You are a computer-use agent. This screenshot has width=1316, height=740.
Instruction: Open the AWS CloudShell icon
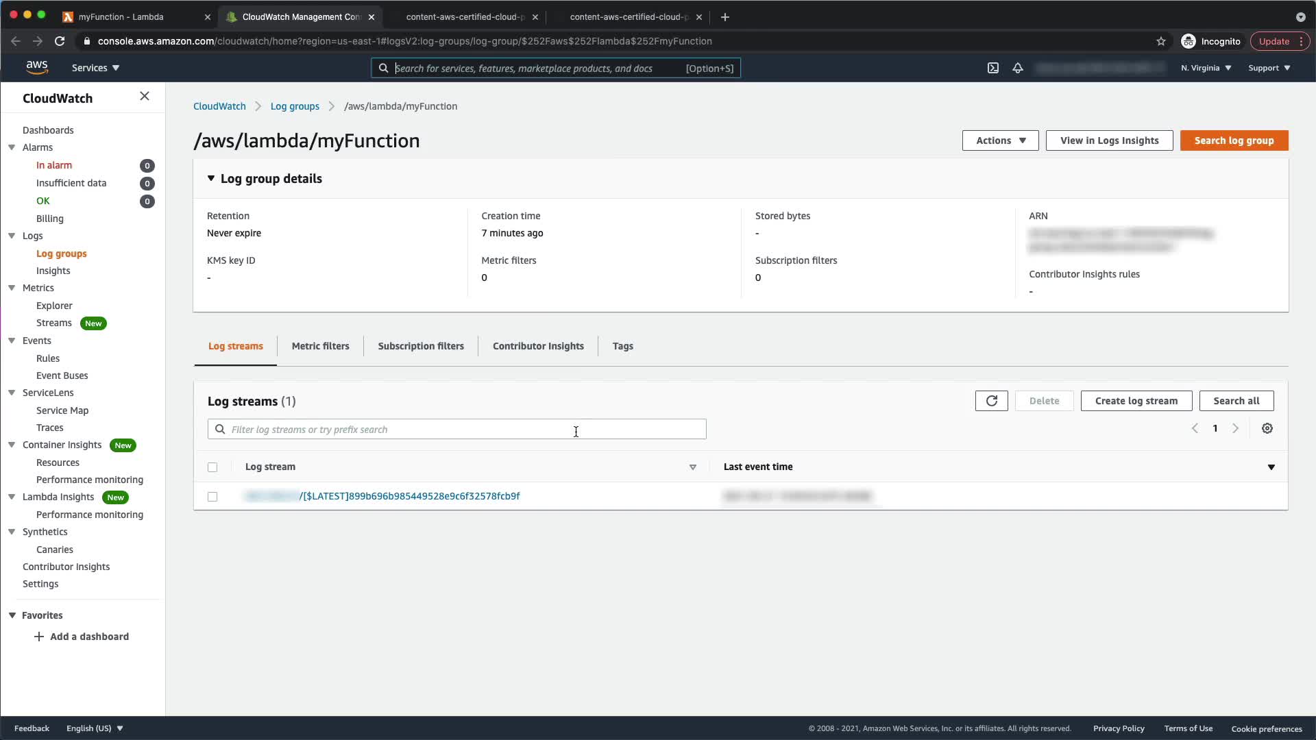pos(992,68)
